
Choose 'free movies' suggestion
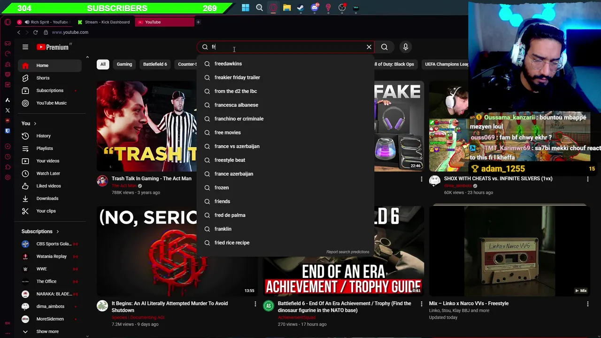tap(285, 132)
